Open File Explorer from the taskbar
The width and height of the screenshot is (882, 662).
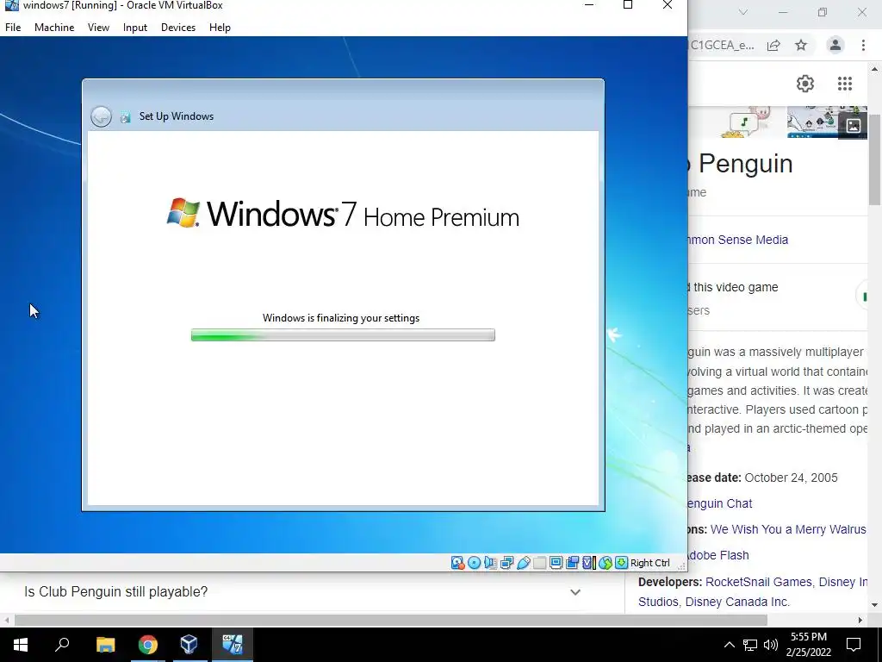[x=105, y=644]
